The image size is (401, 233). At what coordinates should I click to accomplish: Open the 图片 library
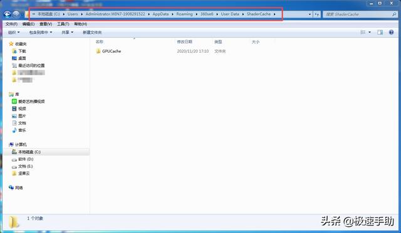[19, 116]
